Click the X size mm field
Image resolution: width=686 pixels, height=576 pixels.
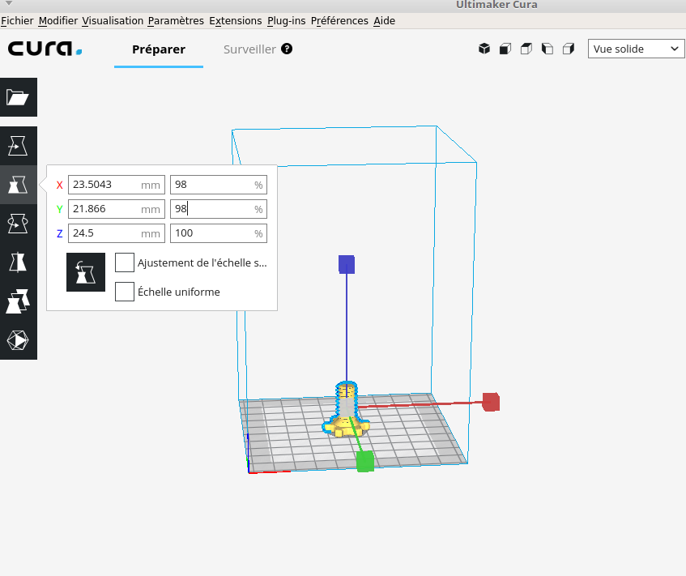pos(117,184)
